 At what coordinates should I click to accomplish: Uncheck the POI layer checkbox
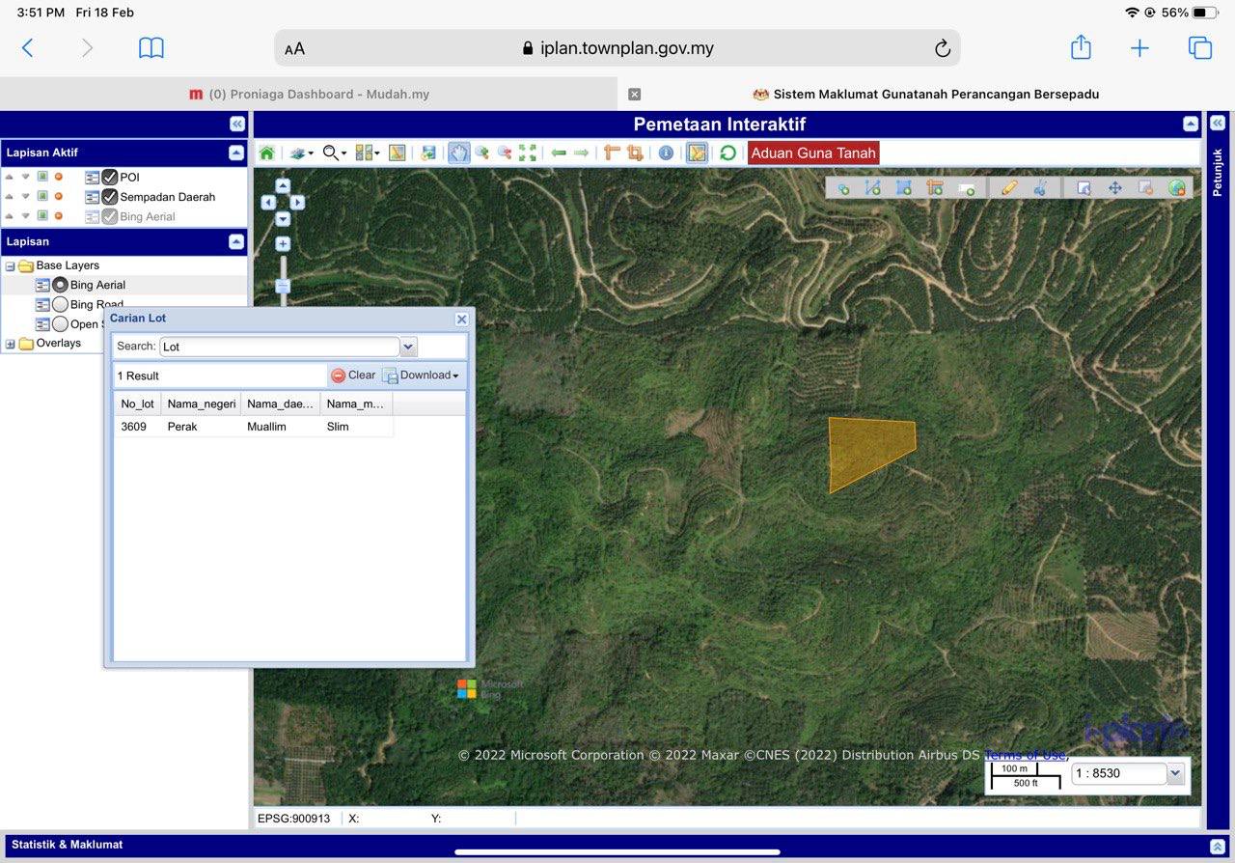coord(110,178)
